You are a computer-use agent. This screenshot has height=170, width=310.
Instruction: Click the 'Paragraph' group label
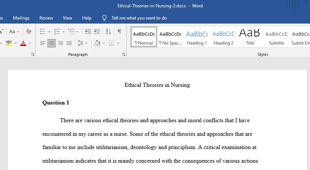point(78,54)
